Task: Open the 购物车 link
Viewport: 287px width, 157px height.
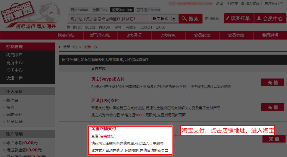Action: coord(232,4)
